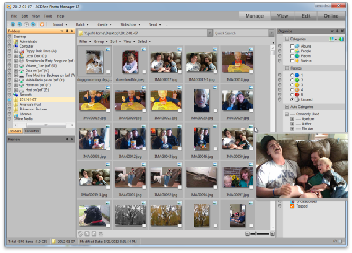The width and height of the screenshot is (352, 253).
Task: Open the Filter dropdown
Action: 84,41
